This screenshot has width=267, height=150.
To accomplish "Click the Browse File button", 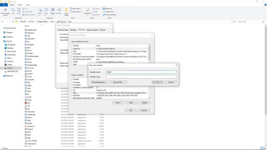I will click(x=118, y=82).
